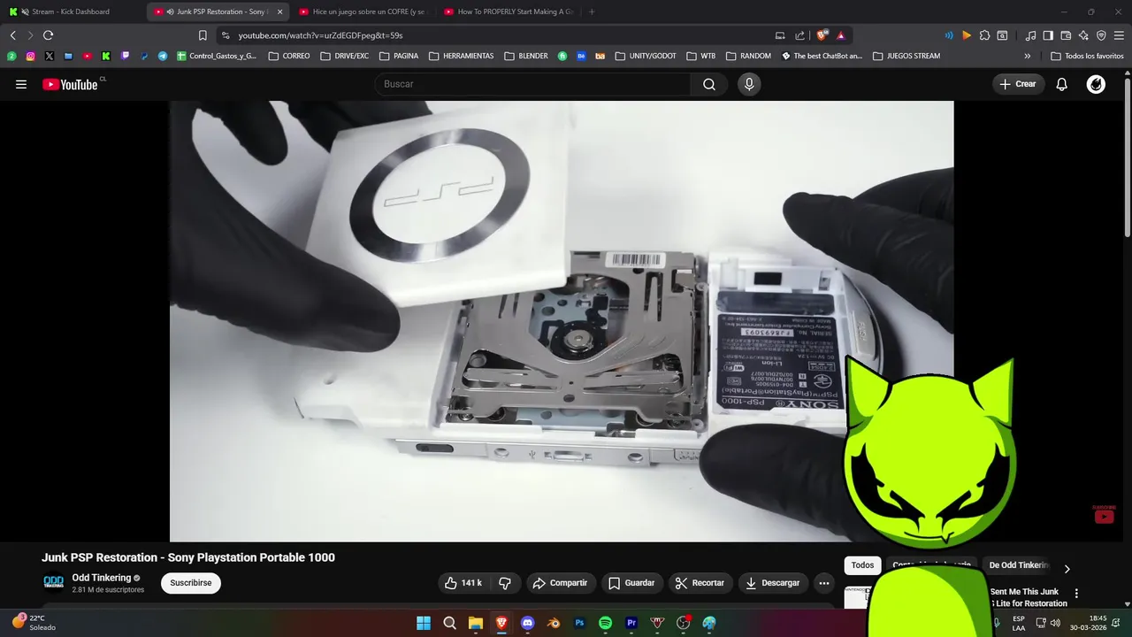Go back in browser history

[12, 35]
